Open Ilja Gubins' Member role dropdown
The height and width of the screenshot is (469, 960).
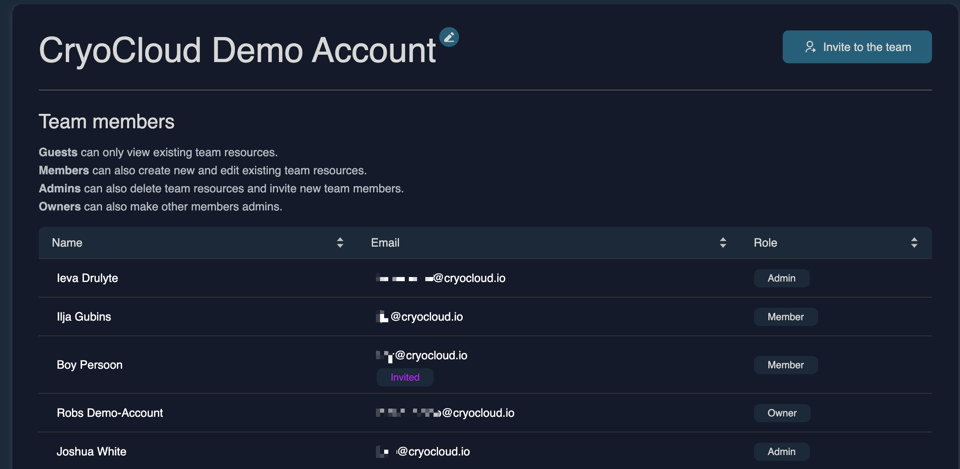pyautogui.click(x=785, y=317)
